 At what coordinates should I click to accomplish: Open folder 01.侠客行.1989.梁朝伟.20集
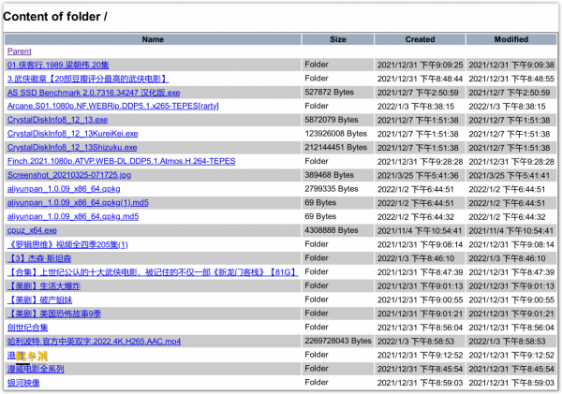(59, 66)
